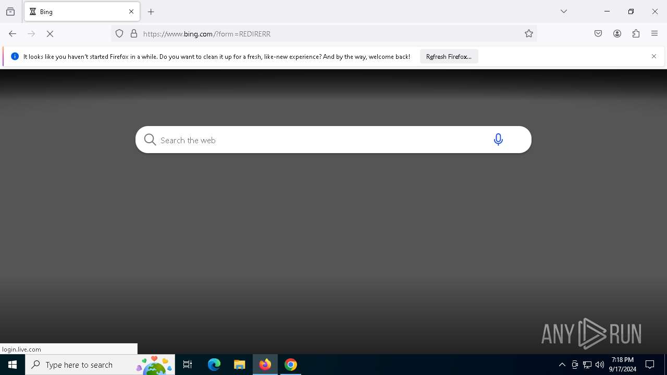
Task: Click the Bing Search the web box
Action: tap(333, 140)
